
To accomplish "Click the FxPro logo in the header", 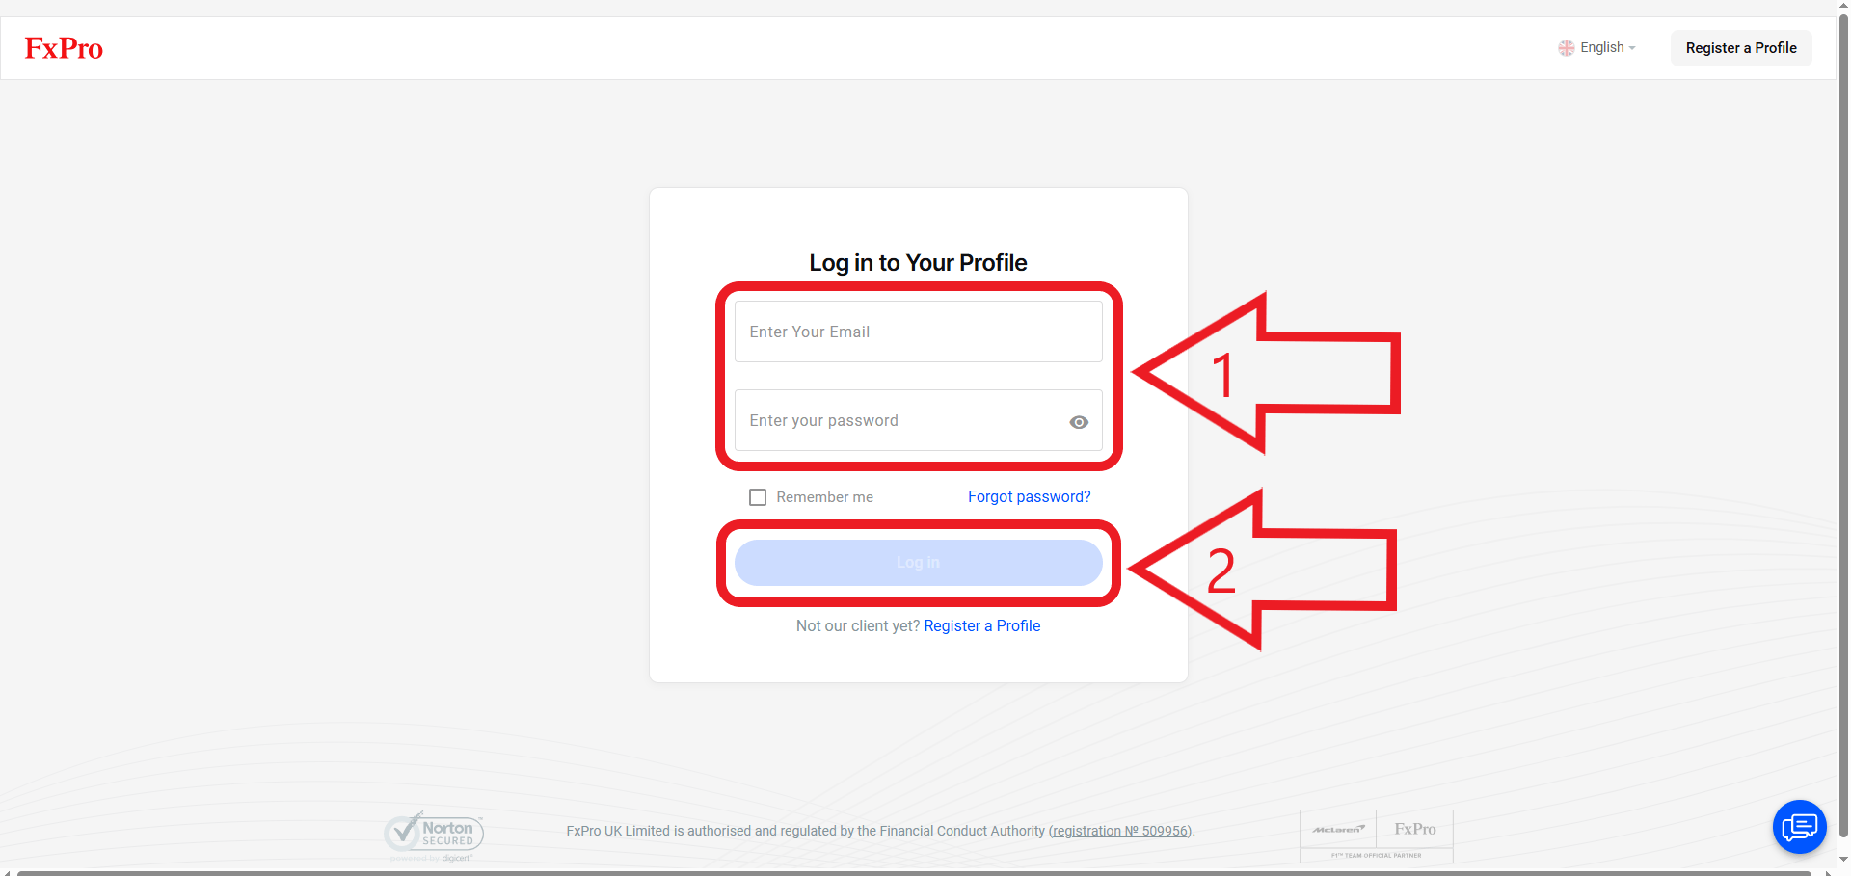I will pos(64,48).
